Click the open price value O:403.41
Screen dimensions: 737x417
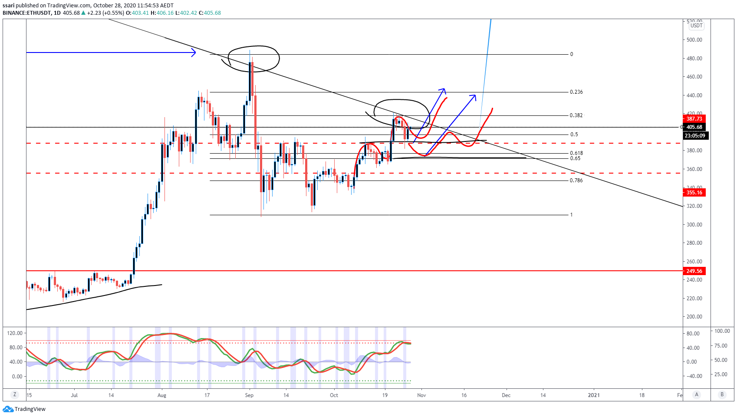138,13
